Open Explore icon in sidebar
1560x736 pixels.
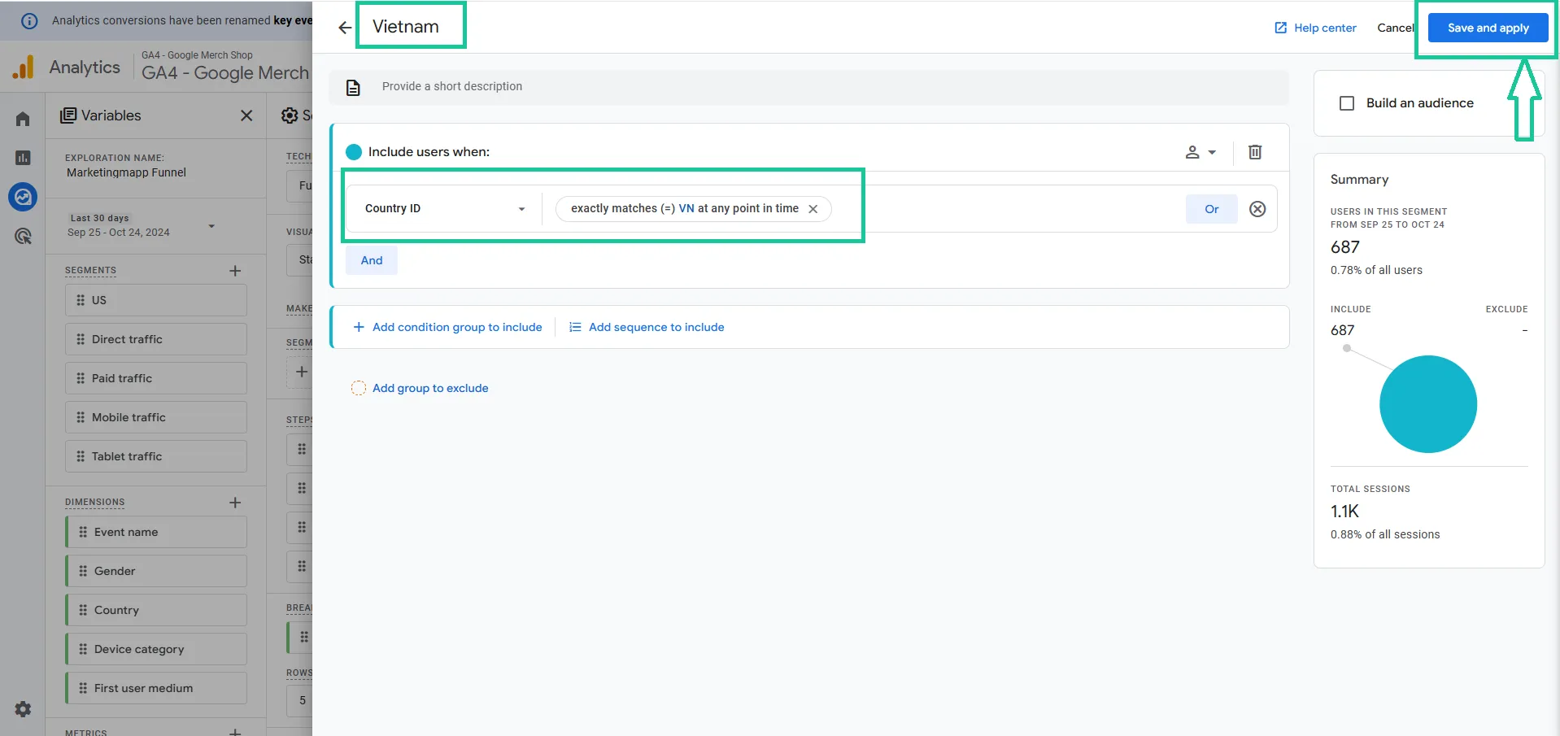click(x=23, y=197)
